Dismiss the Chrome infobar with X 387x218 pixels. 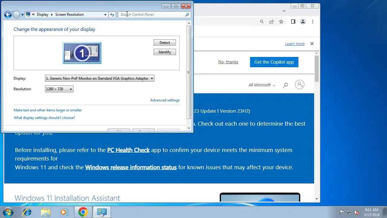click(x=312, y=44)
